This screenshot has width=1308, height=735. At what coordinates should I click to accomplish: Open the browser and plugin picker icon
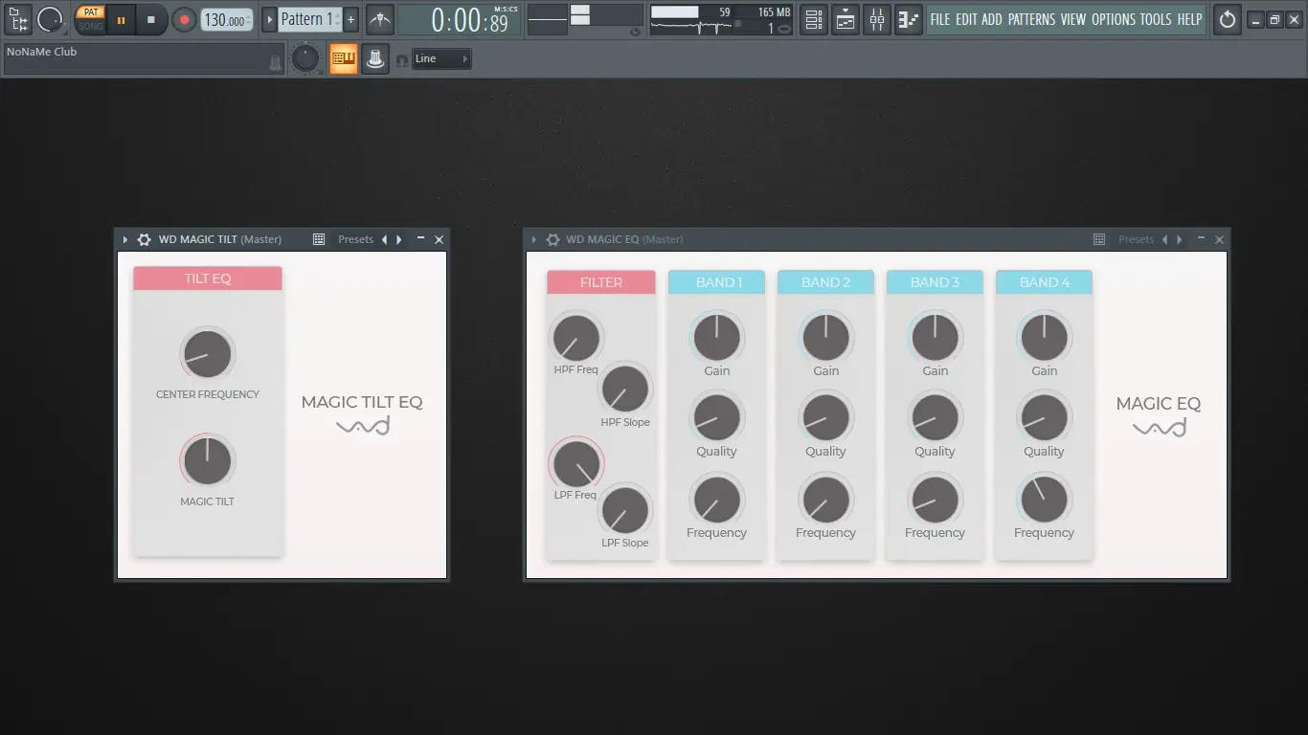point(18,19)
